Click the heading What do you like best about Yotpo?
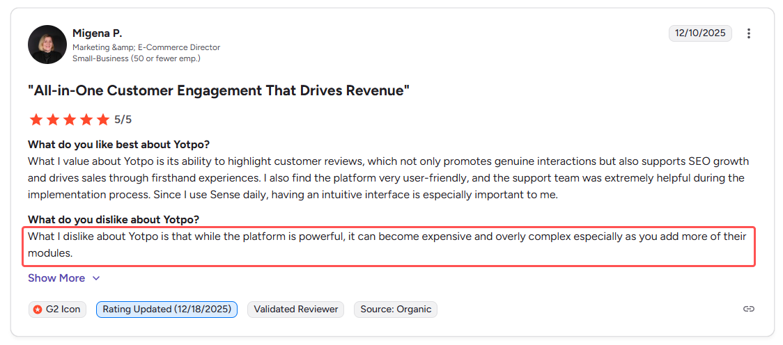 point(119,145)
